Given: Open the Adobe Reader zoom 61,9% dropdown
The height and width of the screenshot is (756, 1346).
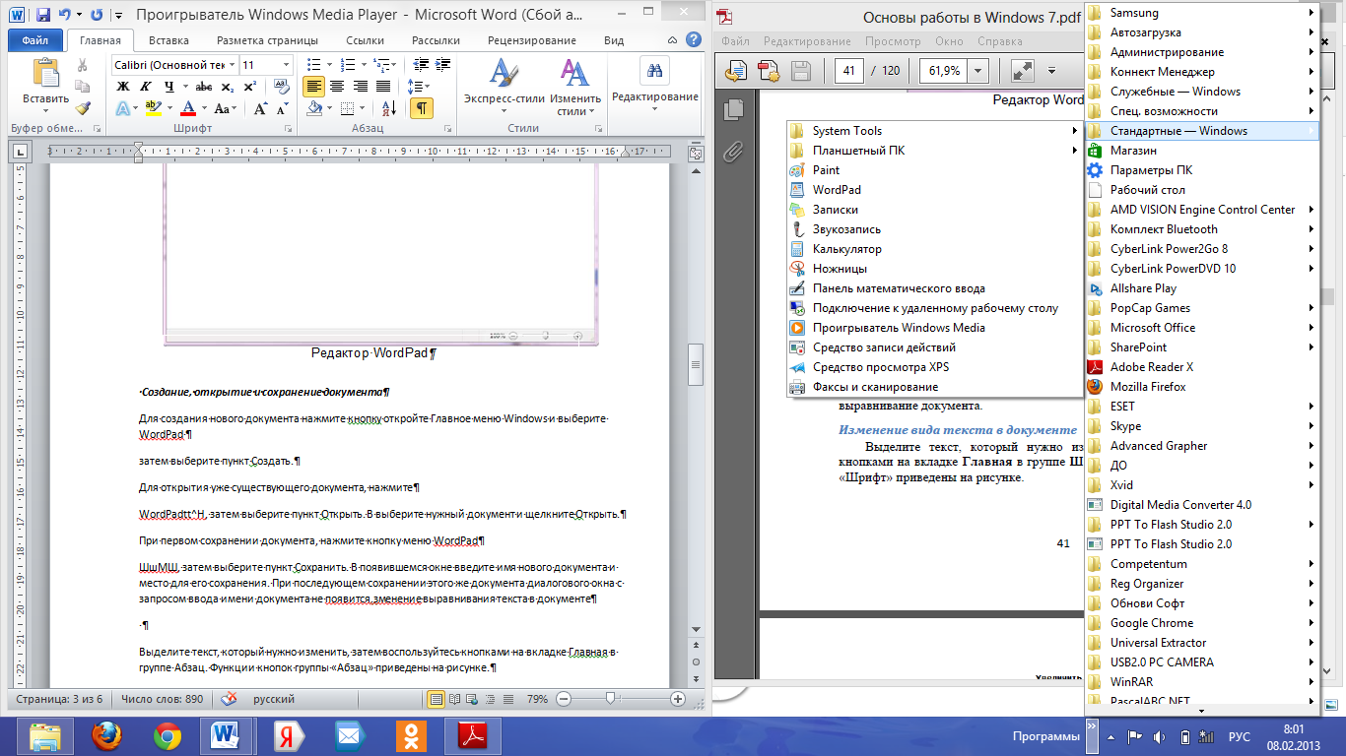Looking at the screenshot, I should (x=978, y=71).
